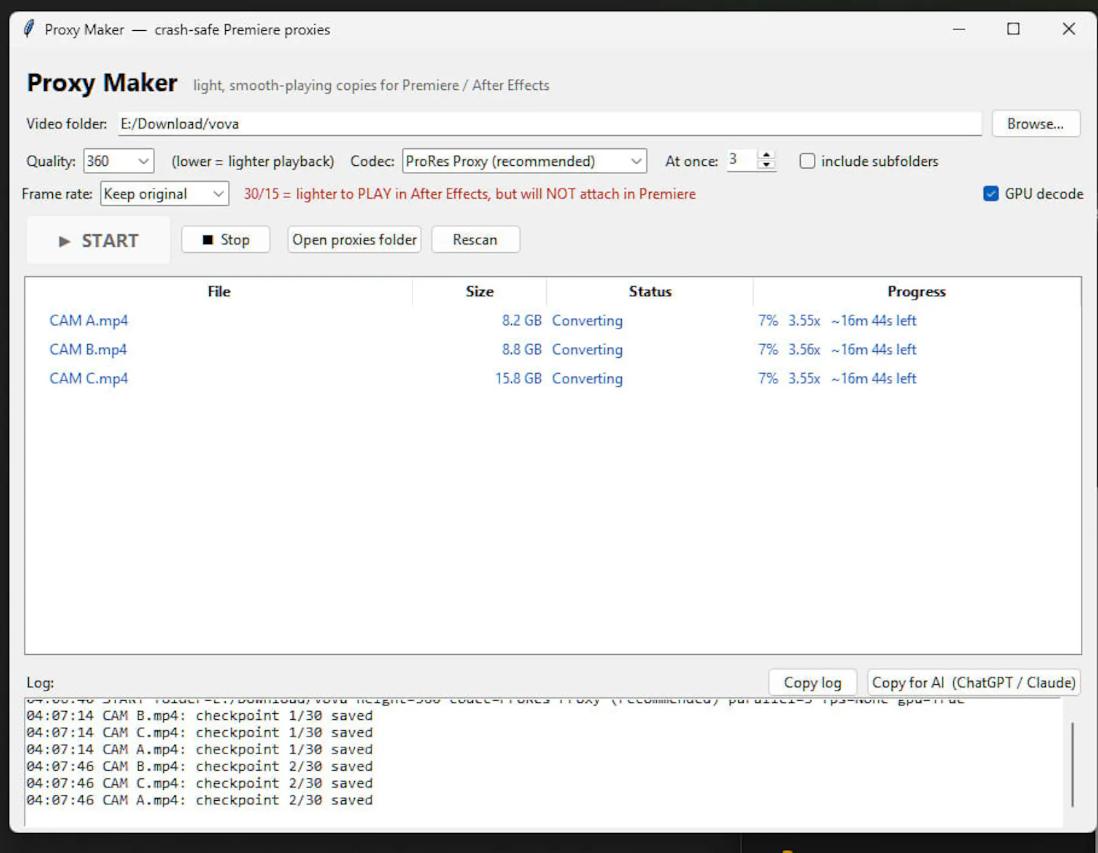1098x853 pixels.
Task: Expand the Codec ProRes Proxy dropdown
Action: (524, 161)
